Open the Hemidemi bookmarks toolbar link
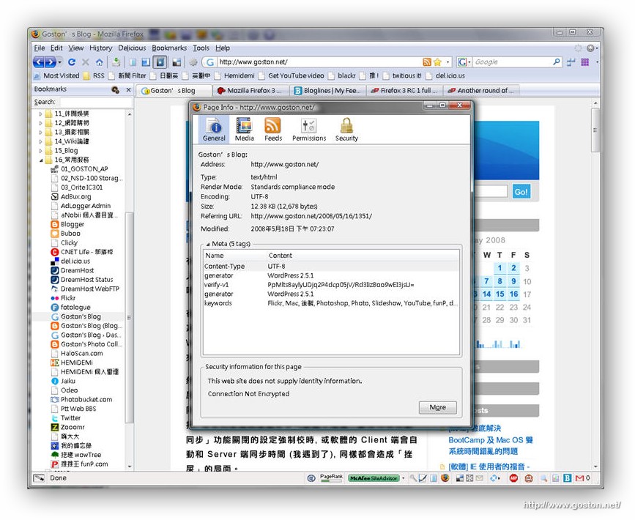 [x=235, y=75]
